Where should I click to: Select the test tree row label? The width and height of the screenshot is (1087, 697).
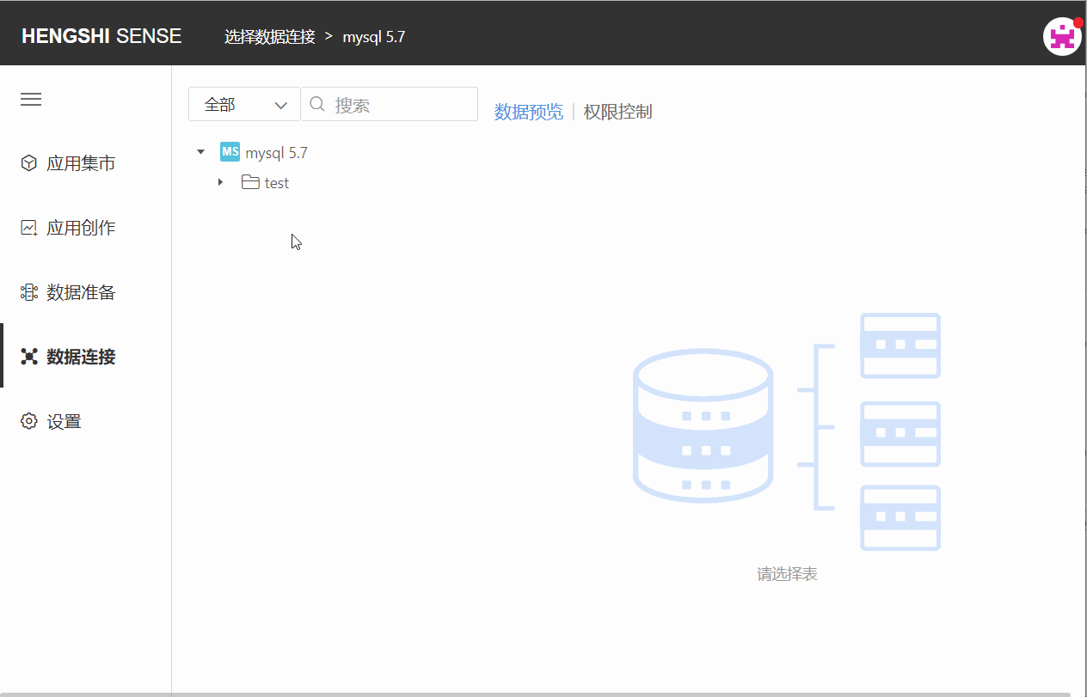277,183
